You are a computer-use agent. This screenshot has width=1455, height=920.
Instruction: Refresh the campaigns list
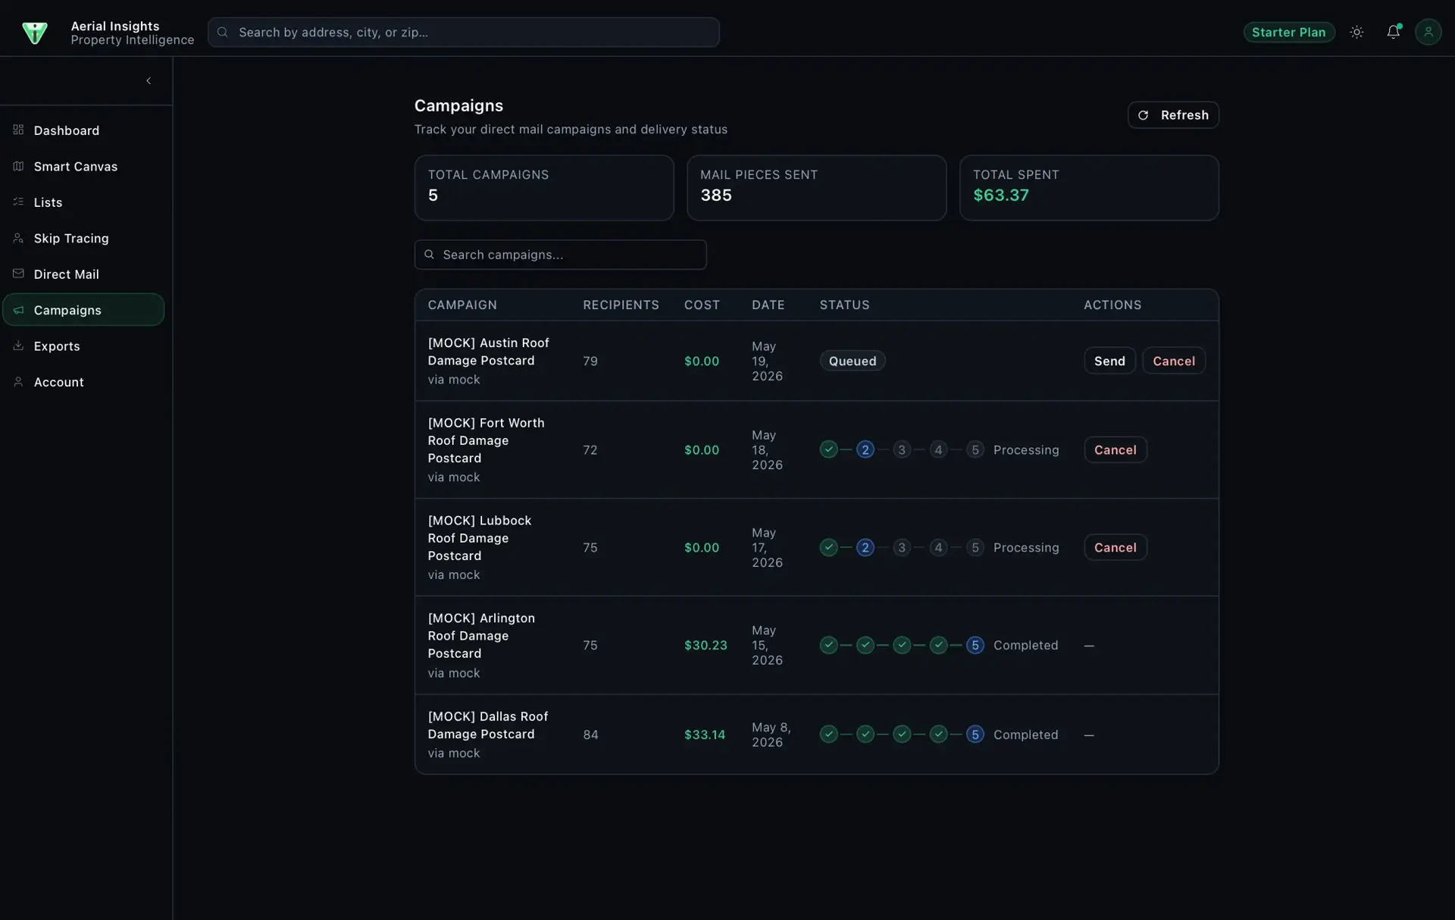pos(1173,115)
